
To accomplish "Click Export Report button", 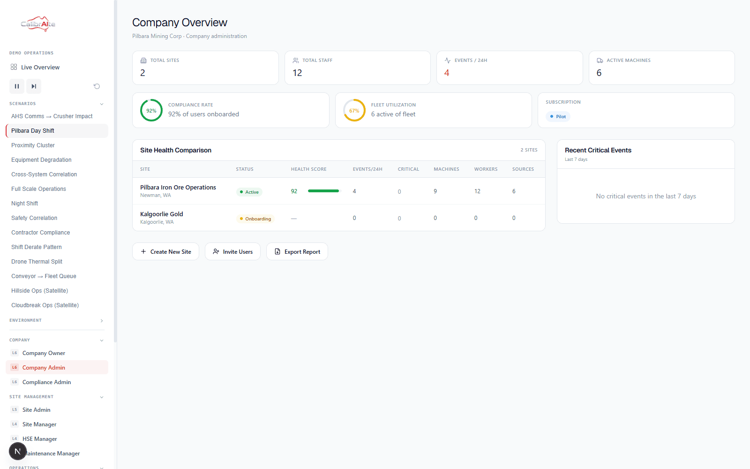I will click(x=297, y=251).
